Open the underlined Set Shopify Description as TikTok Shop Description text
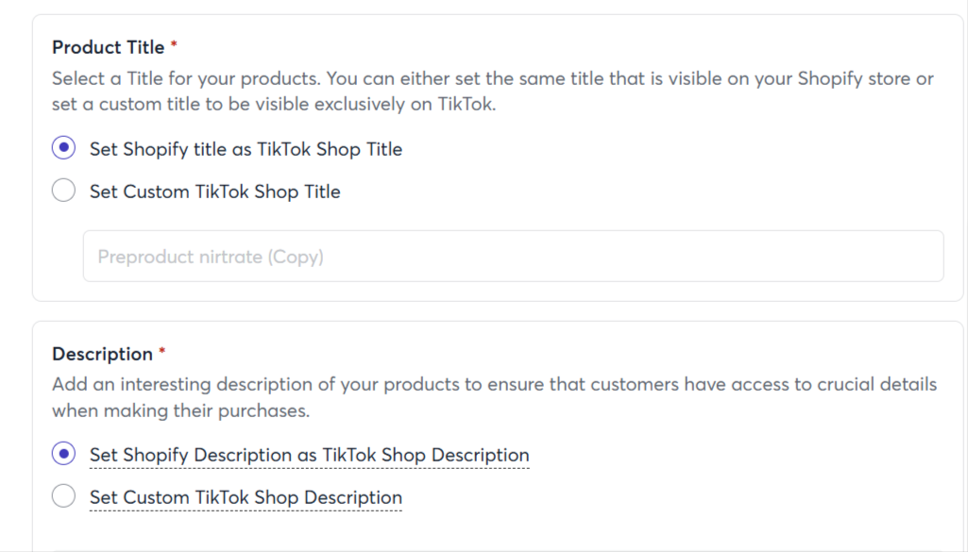This screenshot has width=968, height=552. click(x=310, y=455)
